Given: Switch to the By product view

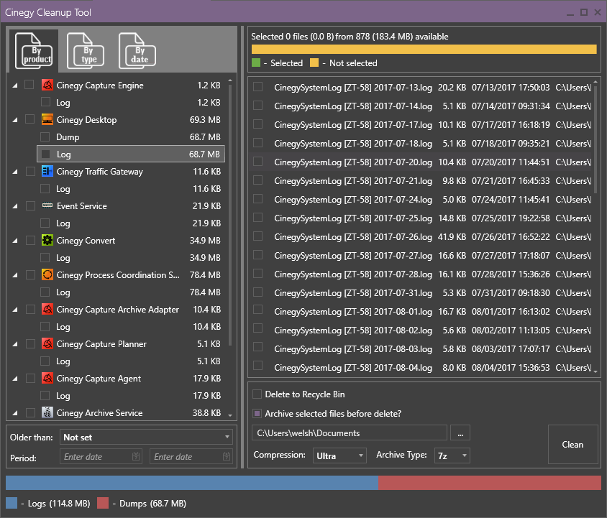Looking at the screenshot, I should [x=34, y=51].
